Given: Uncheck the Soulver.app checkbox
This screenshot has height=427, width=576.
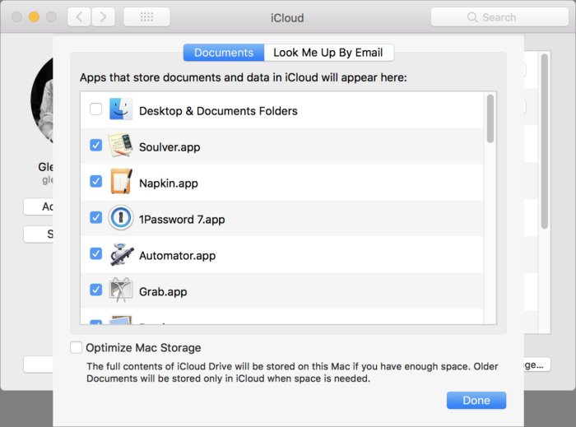Looking at the screenshot, I should click(96, 145).
